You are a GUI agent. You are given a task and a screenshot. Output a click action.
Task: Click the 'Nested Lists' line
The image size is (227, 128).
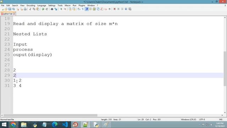point(30,34)
